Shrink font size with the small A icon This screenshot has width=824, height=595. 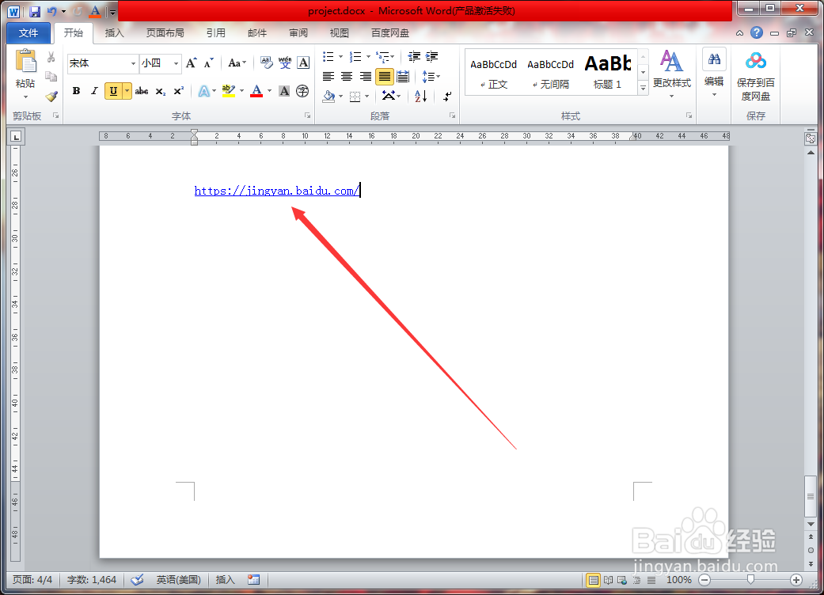point(209,63)
